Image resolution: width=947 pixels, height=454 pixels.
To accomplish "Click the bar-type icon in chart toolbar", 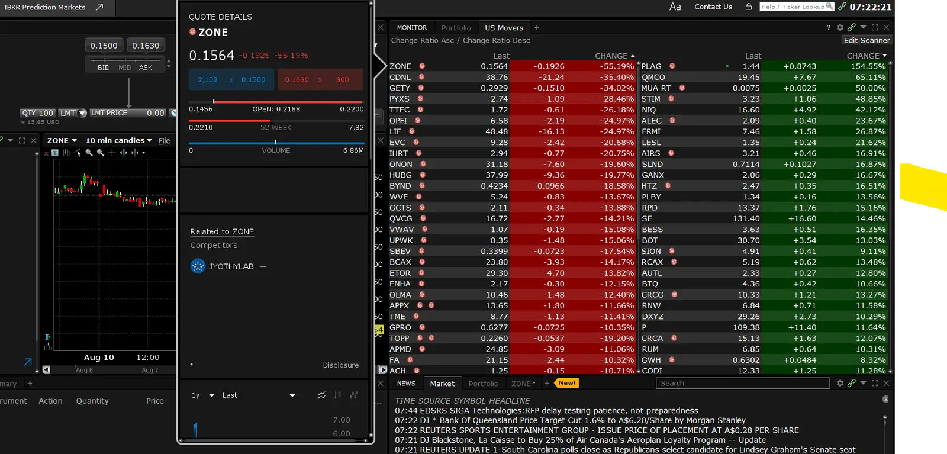I will click(x=66, y=153).
